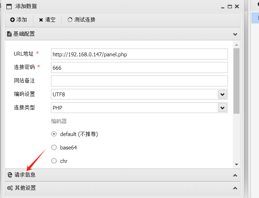Focus the URL地址 input field
259x198 pixels.
pyautogui.click(x=139, y=54)
